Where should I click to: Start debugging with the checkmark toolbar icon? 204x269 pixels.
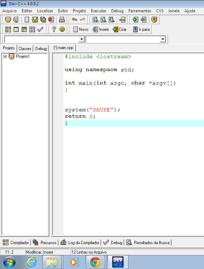click(x=40, y=29)
